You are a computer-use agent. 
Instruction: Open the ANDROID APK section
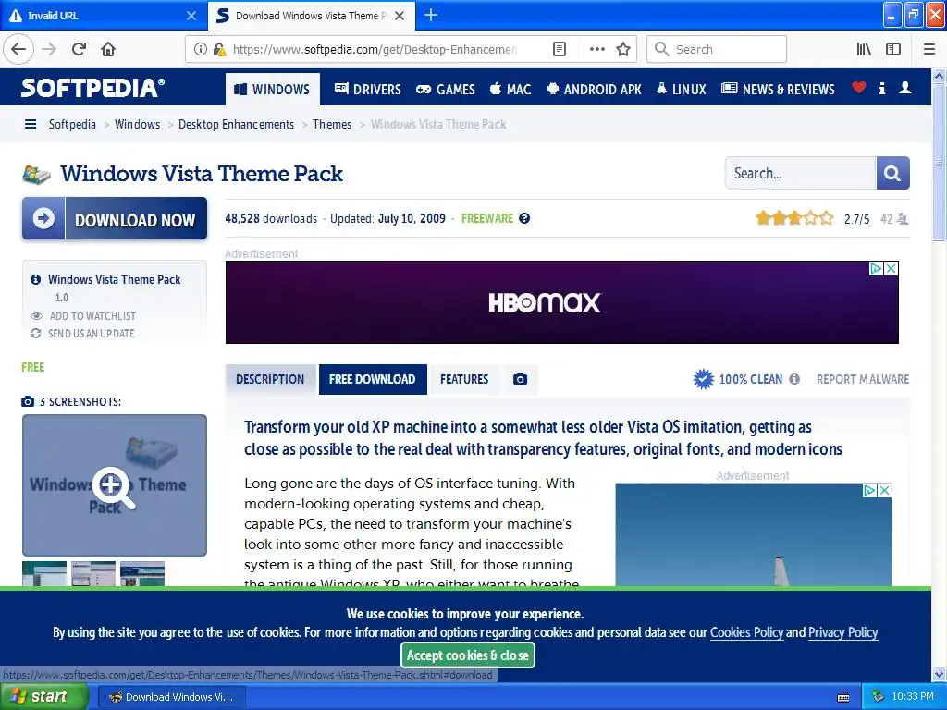pyautogui.click(x=595, y=90)
